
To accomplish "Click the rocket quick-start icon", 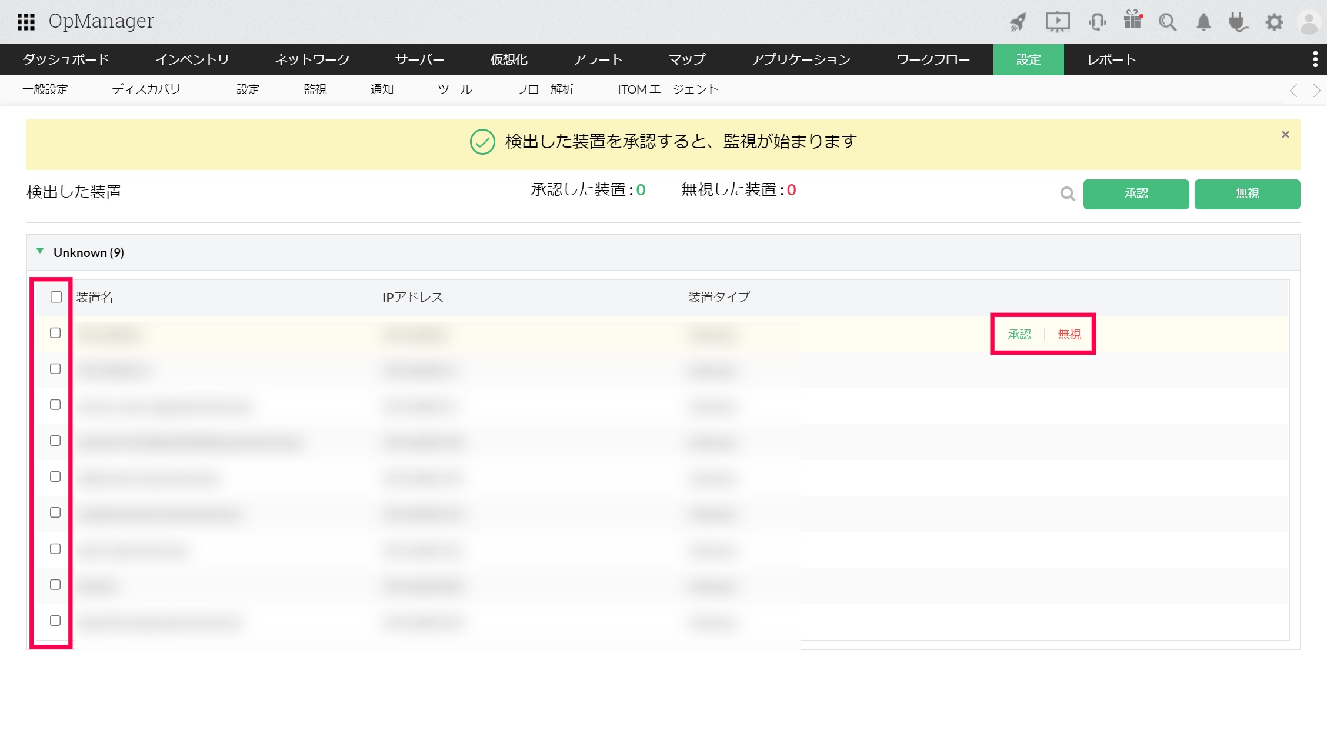I will (1018, 22).
